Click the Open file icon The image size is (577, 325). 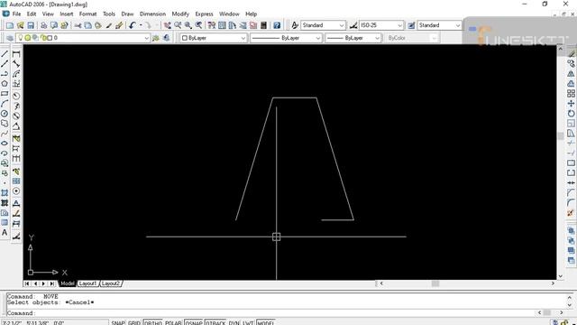click(20, 25)
